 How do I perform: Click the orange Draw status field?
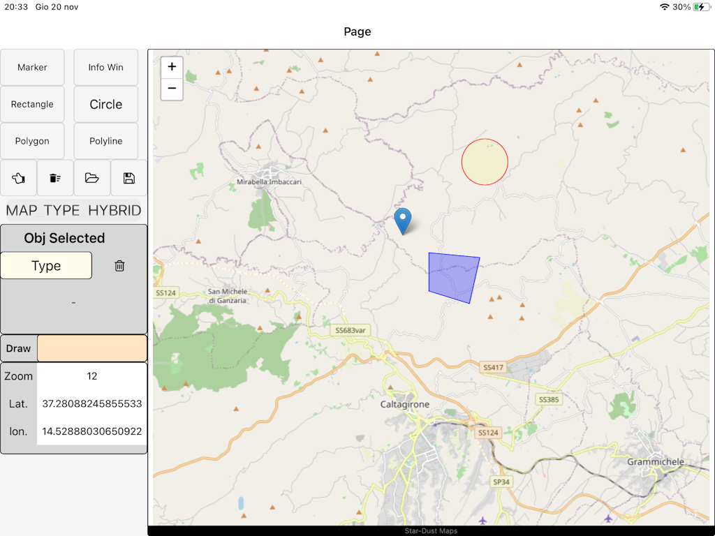[92, 348]
